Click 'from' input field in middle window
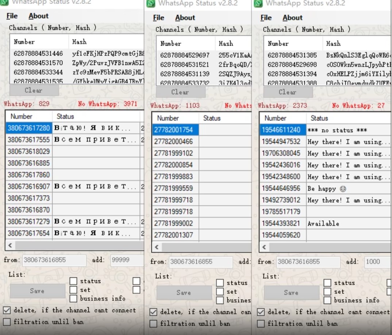Screen dimensions: 392x335 coord(201,262)
